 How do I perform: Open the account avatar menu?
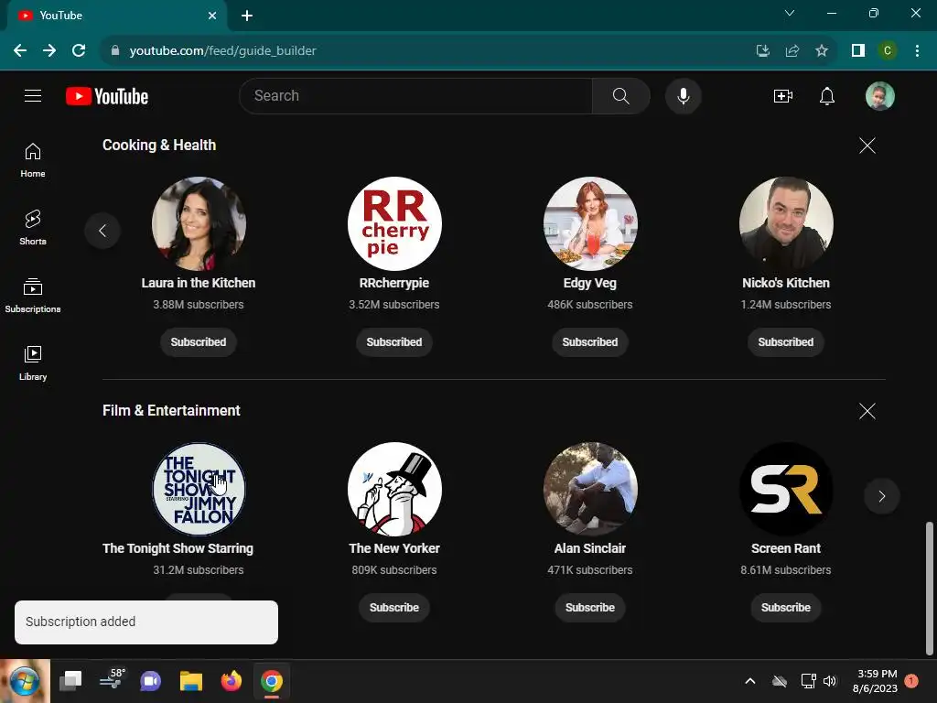click(x=879, y=95)
